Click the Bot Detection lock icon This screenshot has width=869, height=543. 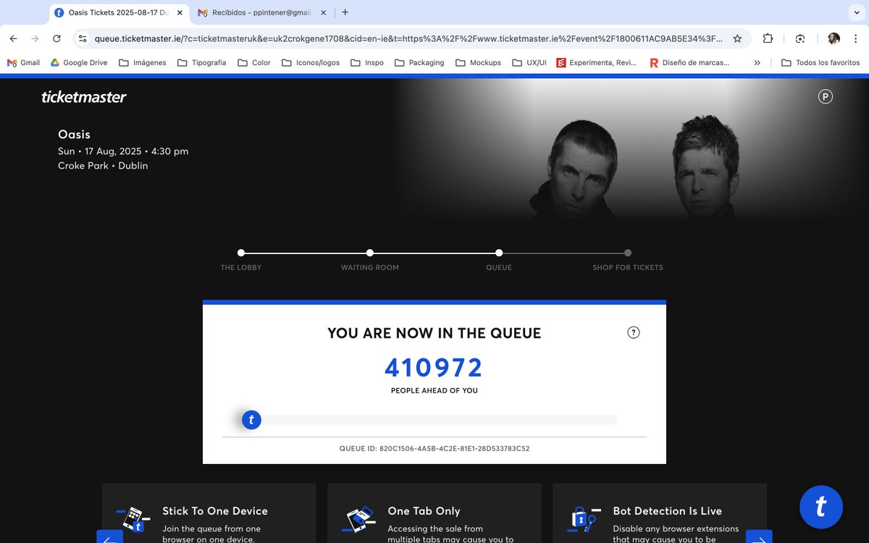(x=584, y=518)
